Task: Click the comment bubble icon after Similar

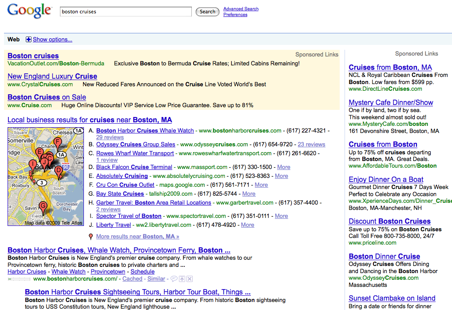Action: [x=174, y=279]
